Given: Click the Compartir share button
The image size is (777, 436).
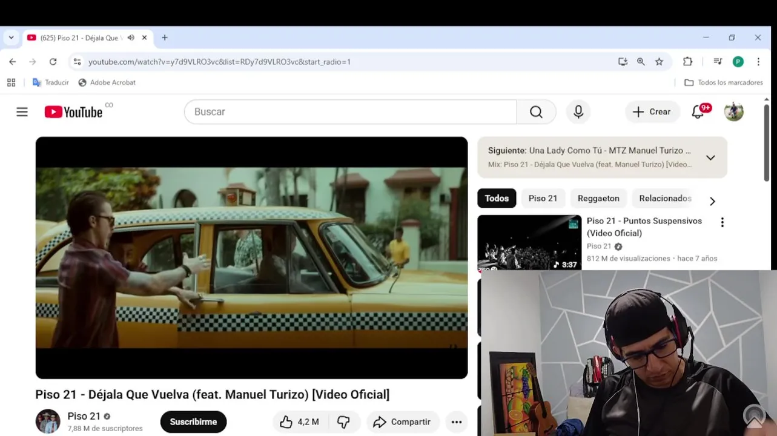Looking at the screenshot, I should pyautogui.click(x=402, y=422).
